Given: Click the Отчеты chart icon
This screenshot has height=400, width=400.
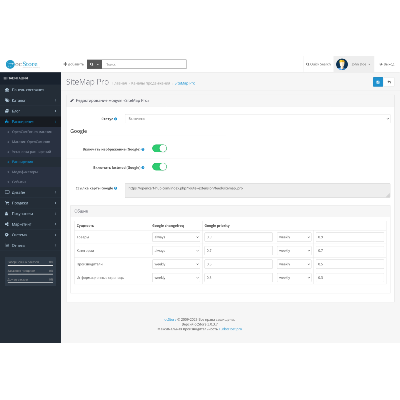Looking at the screenshot, I should point(7,245).
